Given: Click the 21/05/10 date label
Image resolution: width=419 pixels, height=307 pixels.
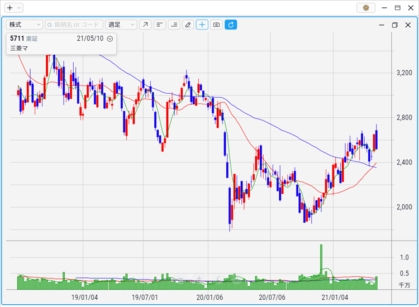Looking at the screenshot, I should pos(90,39).
